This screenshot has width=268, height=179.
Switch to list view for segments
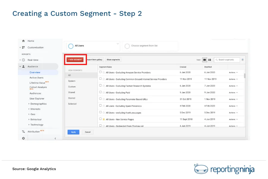click(x=204, y=60)
